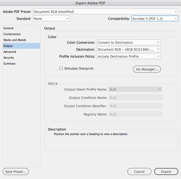Click the Registry Name field

coord(135,114)
